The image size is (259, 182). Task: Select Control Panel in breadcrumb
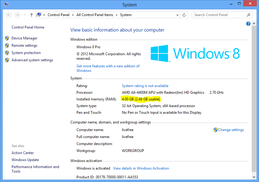coord(59,15)
